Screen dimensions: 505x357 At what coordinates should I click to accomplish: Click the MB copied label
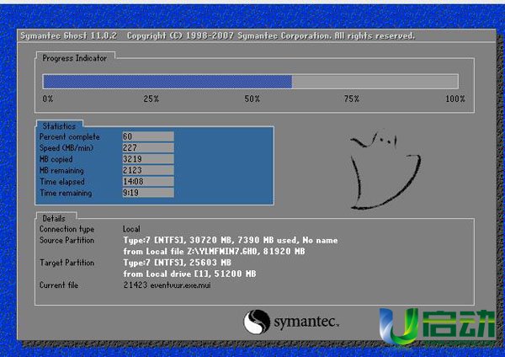56,159
